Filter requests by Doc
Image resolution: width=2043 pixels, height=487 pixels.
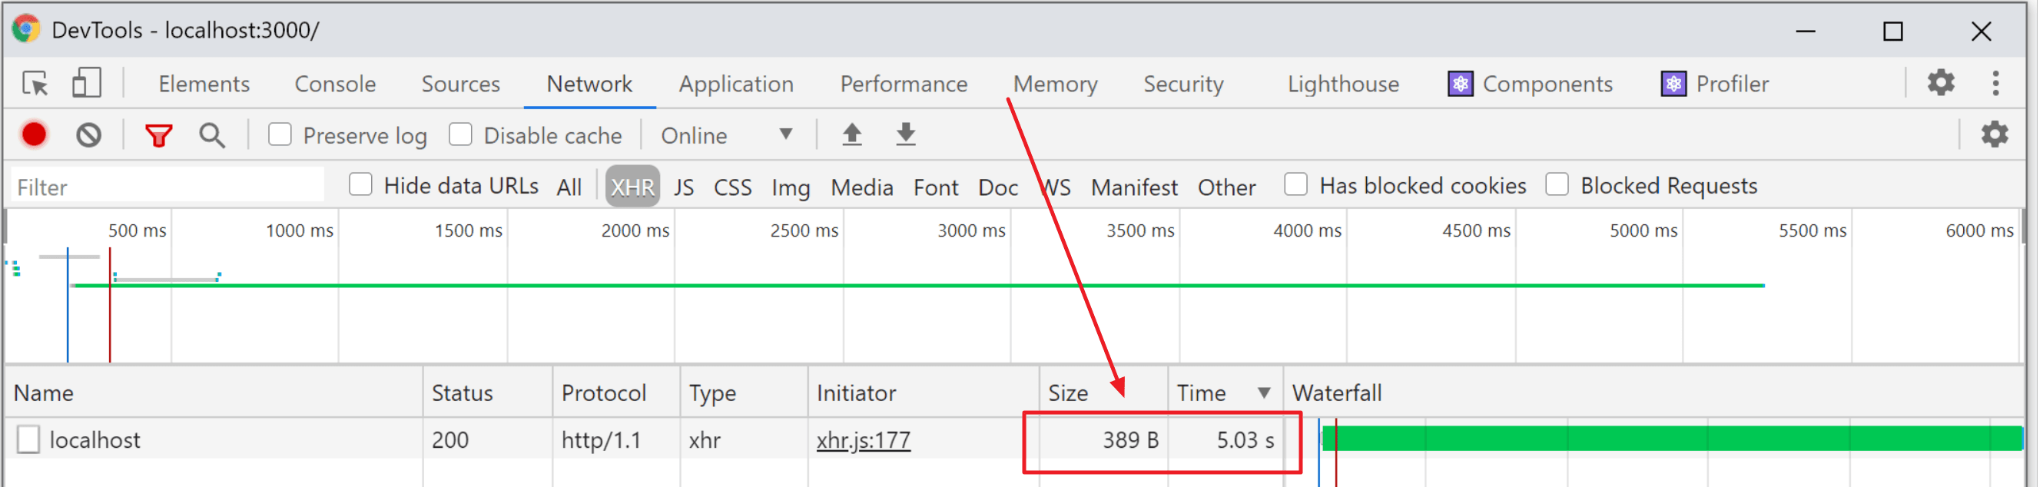click(x=998, y=187)
